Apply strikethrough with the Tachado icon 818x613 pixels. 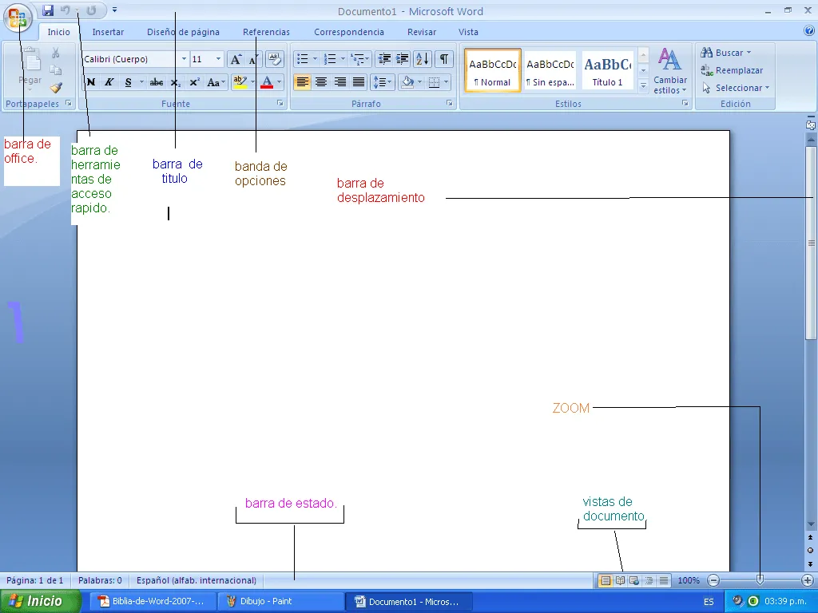pos(157,81)
